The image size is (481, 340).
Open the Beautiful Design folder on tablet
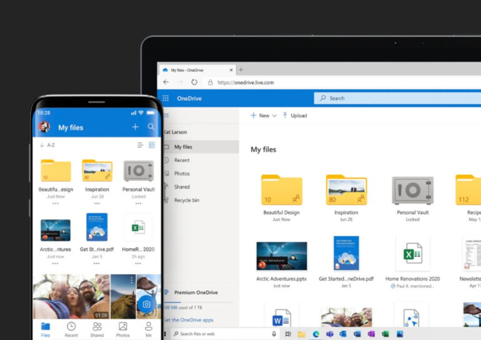[x=282, y=190]
